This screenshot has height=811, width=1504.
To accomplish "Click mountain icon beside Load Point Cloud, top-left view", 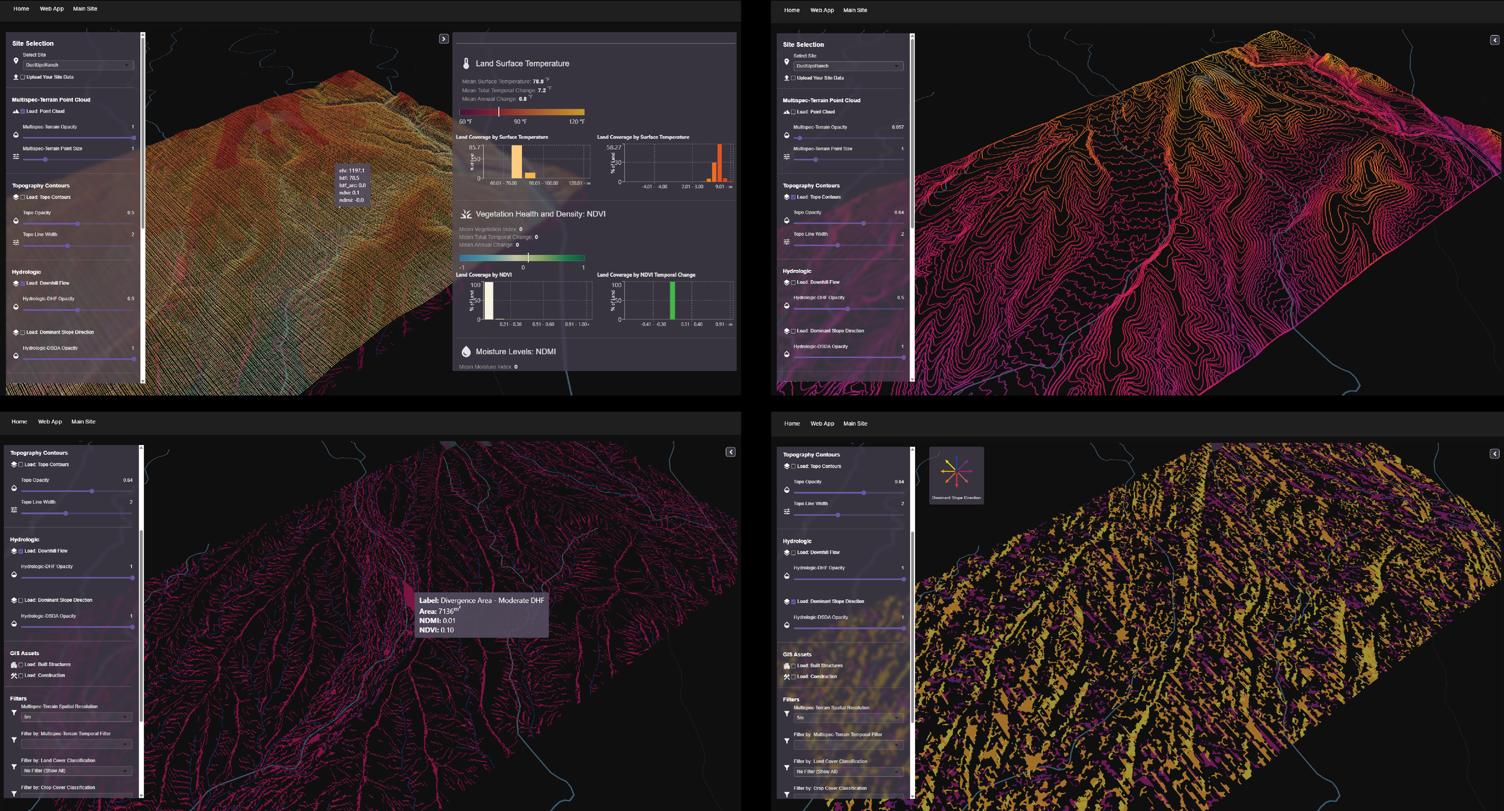I will tap(16, 112).
